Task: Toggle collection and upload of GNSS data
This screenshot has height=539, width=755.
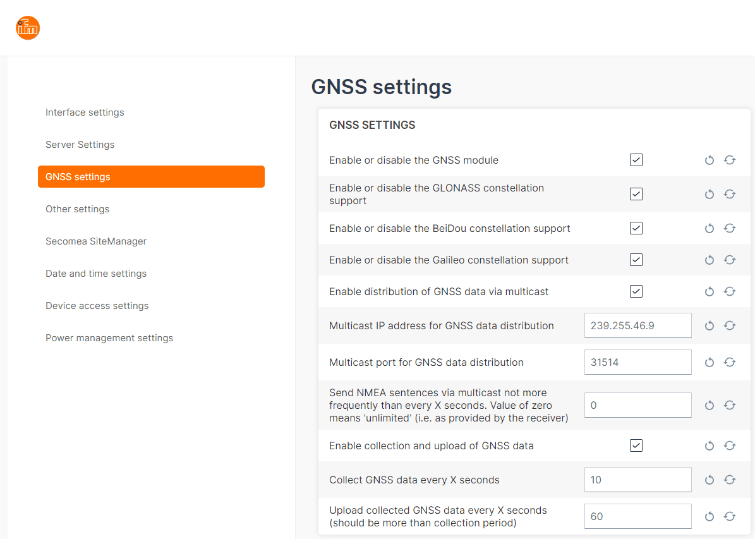Action: [636, 445]
